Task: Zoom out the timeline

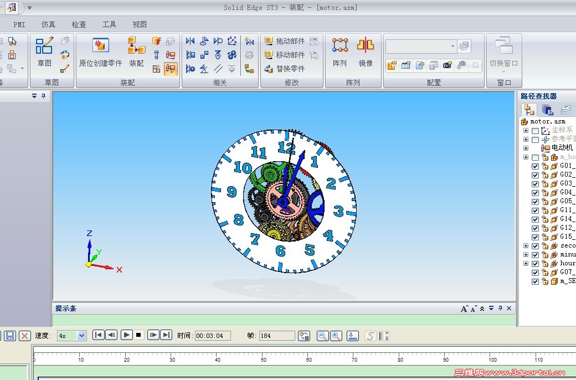Action: [x=322, y=336]
